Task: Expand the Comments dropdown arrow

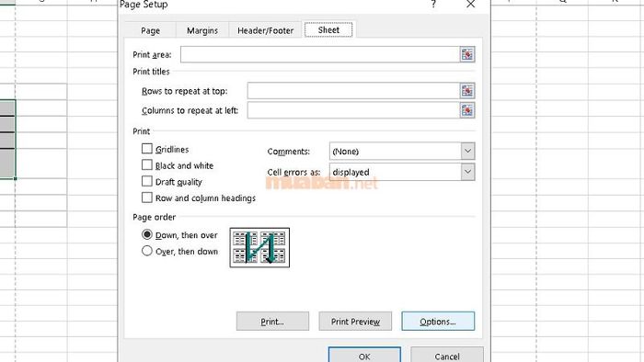Action: click(467, 151)
